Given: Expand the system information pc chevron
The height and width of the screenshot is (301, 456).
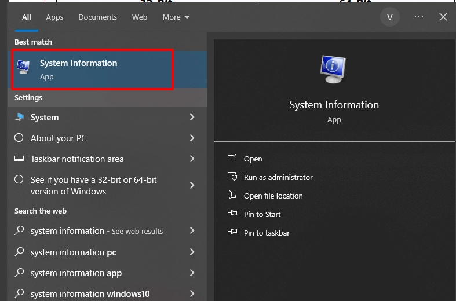Looking at the screenshot, I should tap(192, 252).
